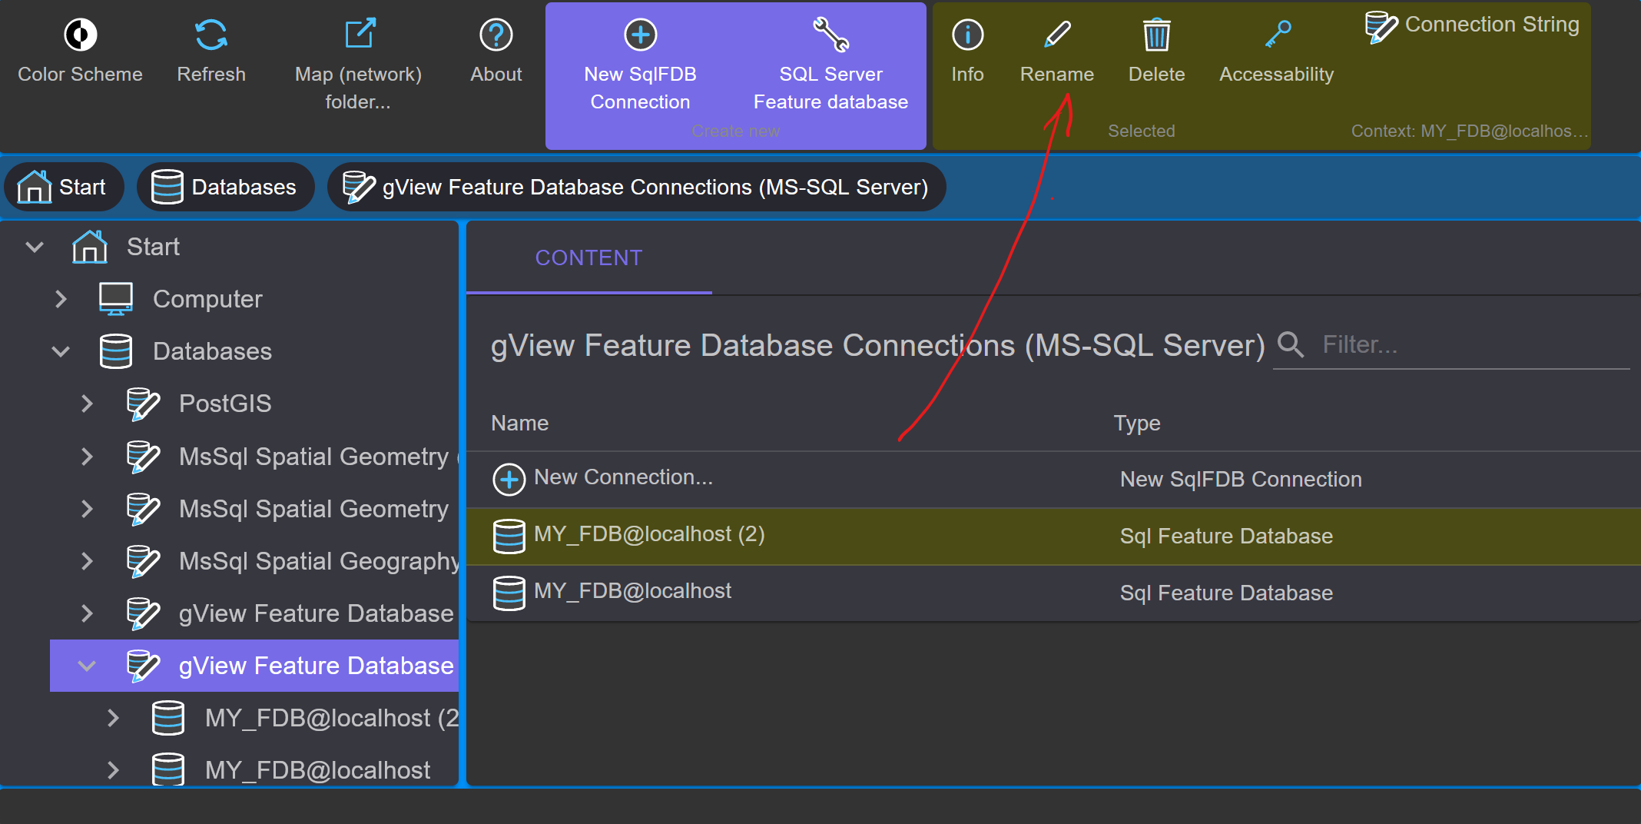Expand the PostGIS tree node
This screenshot has height=824, width=1641.
pyautogui.click(x=87, y=404)
